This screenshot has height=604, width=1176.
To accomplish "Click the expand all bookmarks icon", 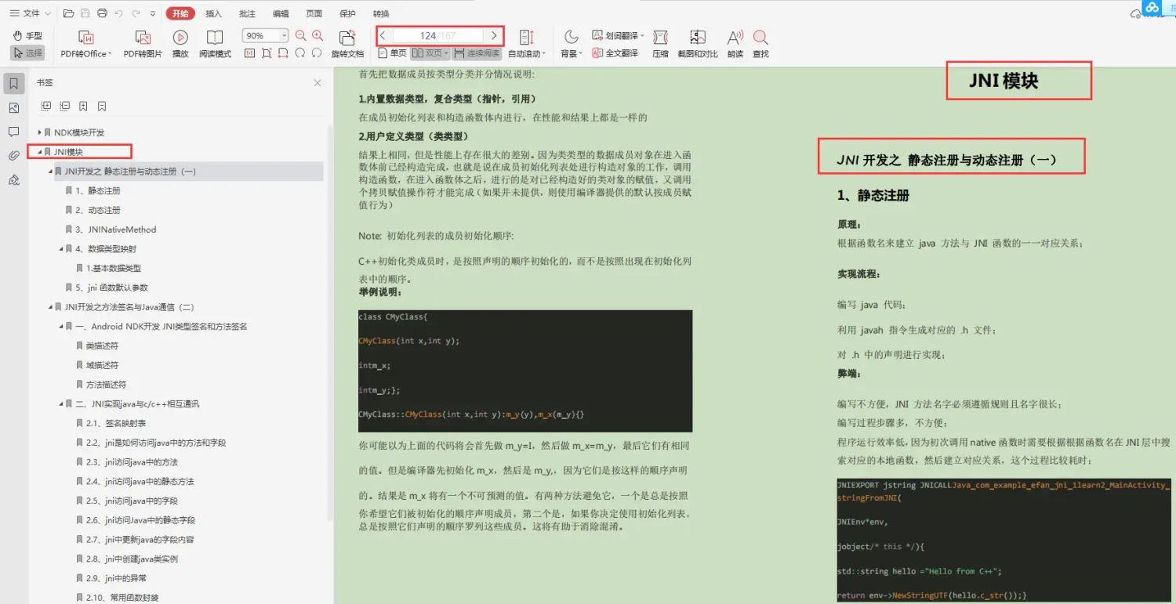I will [46, 107].
